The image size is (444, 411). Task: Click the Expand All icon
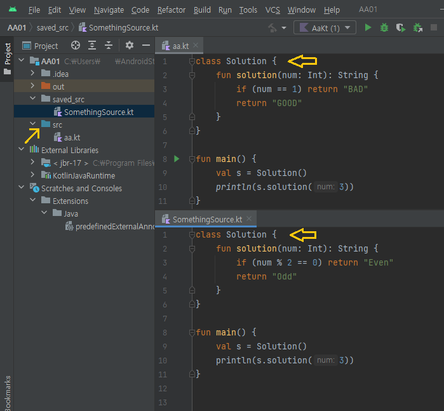point(91,45)
